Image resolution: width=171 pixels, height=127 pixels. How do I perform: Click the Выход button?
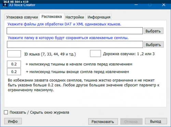(156, 121)
